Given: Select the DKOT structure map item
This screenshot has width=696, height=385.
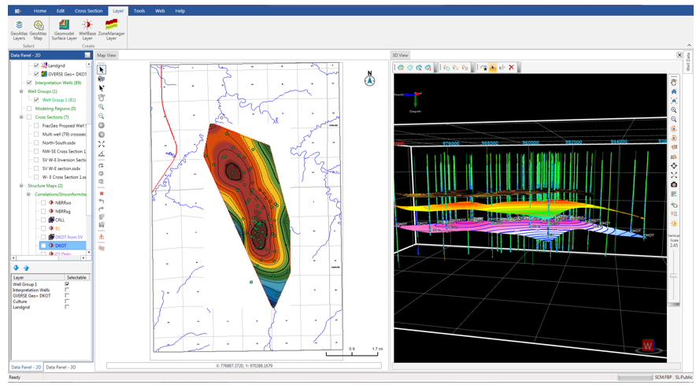Looking at the screenshot, I should coord(61,246).
